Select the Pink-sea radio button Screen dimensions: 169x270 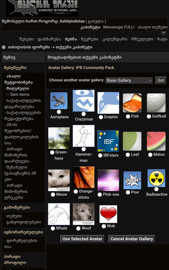[x=100, y=195]
